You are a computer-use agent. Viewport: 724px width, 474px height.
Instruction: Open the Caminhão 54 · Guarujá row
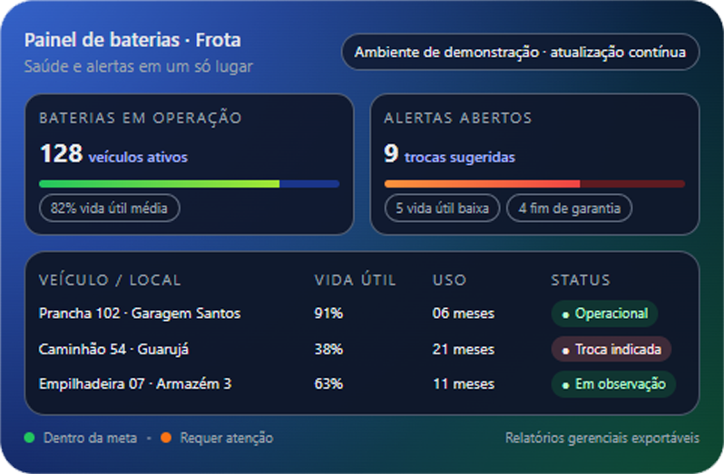[113, 349]
